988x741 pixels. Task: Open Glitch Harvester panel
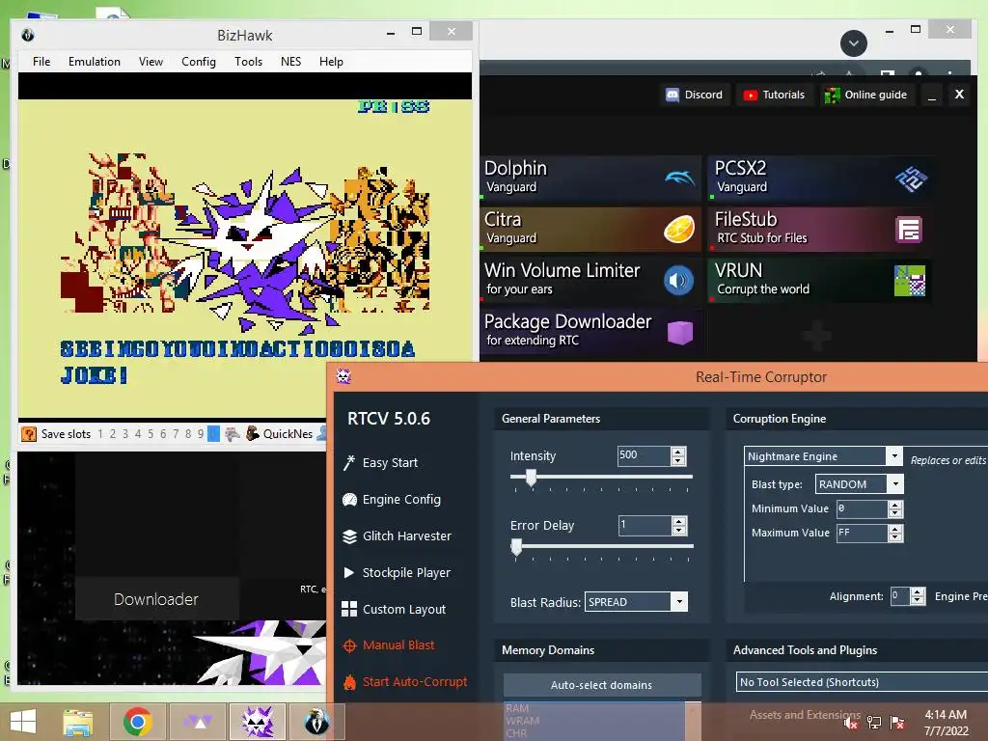[397, 536]
